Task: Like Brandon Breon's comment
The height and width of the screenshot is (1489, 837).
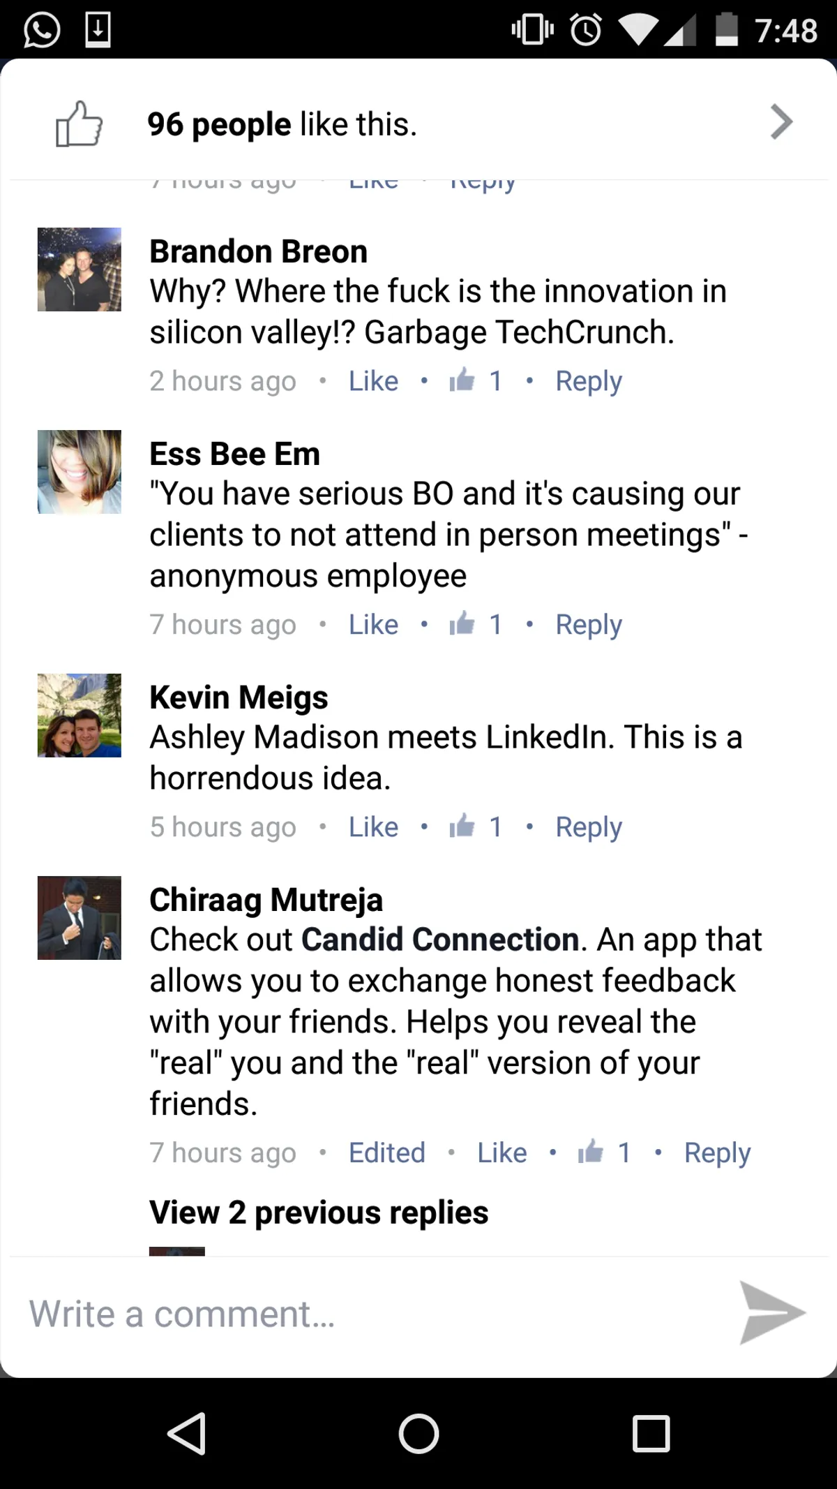Action: point(373,381)
